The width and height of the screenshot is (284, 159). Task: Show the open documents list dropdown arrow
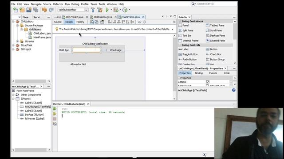click(x=170, y=16)
